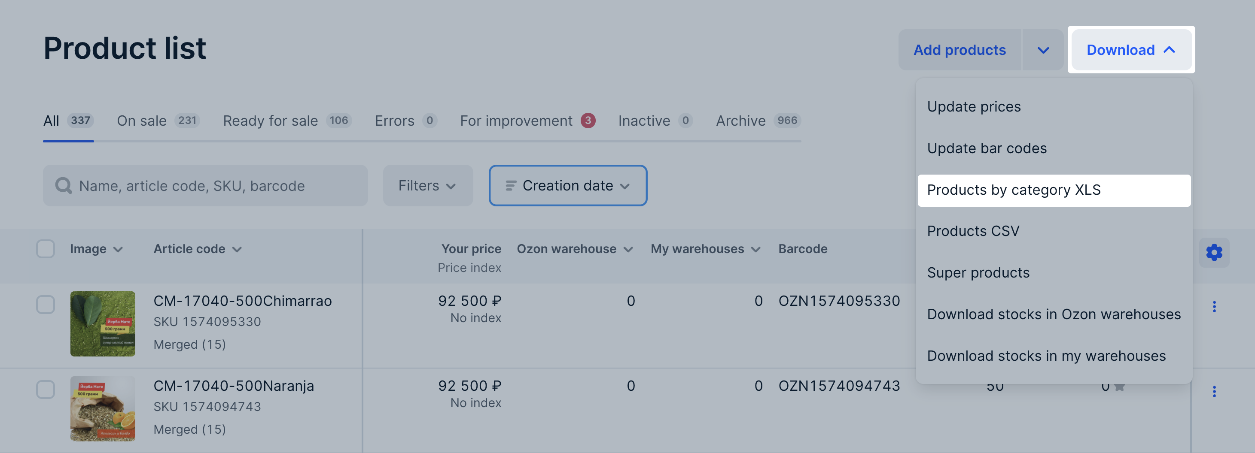The width and height of the screenshot is (1255, 453).
Task: Check the CM-17040-500Chimarrao row checkbox
Action: coord(46,305)
